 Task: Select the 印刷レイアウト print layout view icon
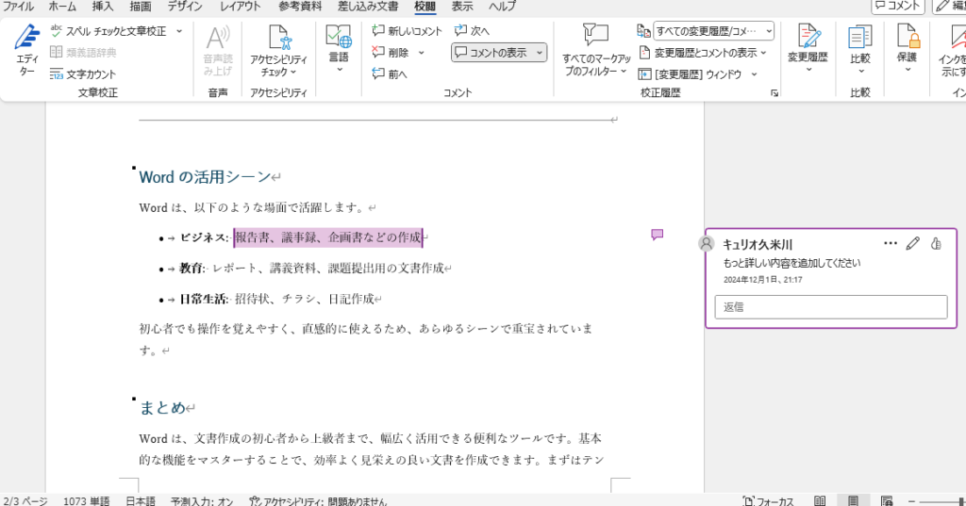(853, 501)
